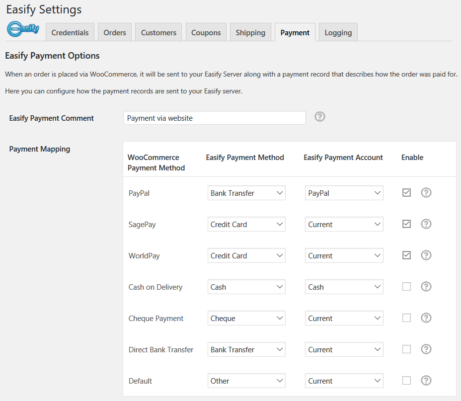Uncheck the SagePay enable checkbox

tap(407, 224)
